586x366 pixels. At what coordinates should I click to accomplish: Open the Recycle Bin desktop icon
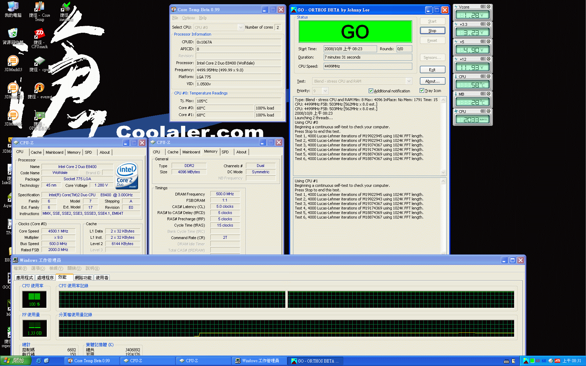click(x=13, y=37)
